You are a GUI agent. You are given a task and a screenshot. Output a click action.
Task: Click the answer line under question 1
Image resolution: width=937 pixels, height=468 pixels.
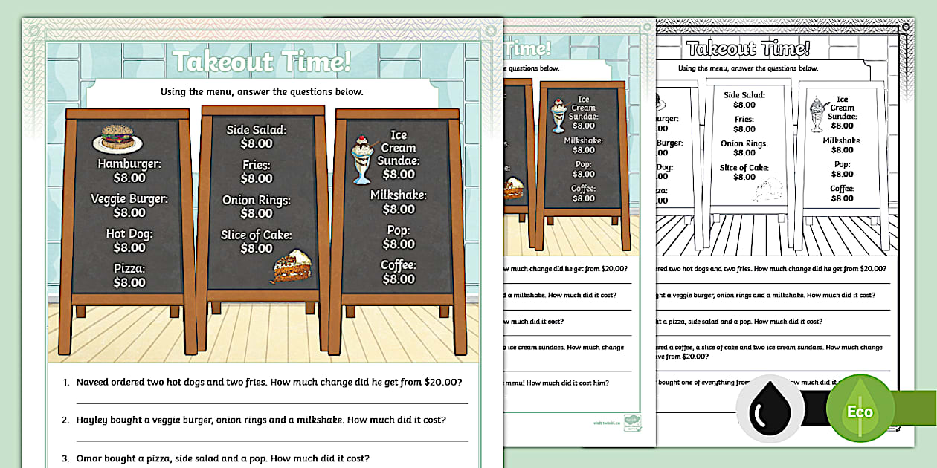click(x=271, y=401)
